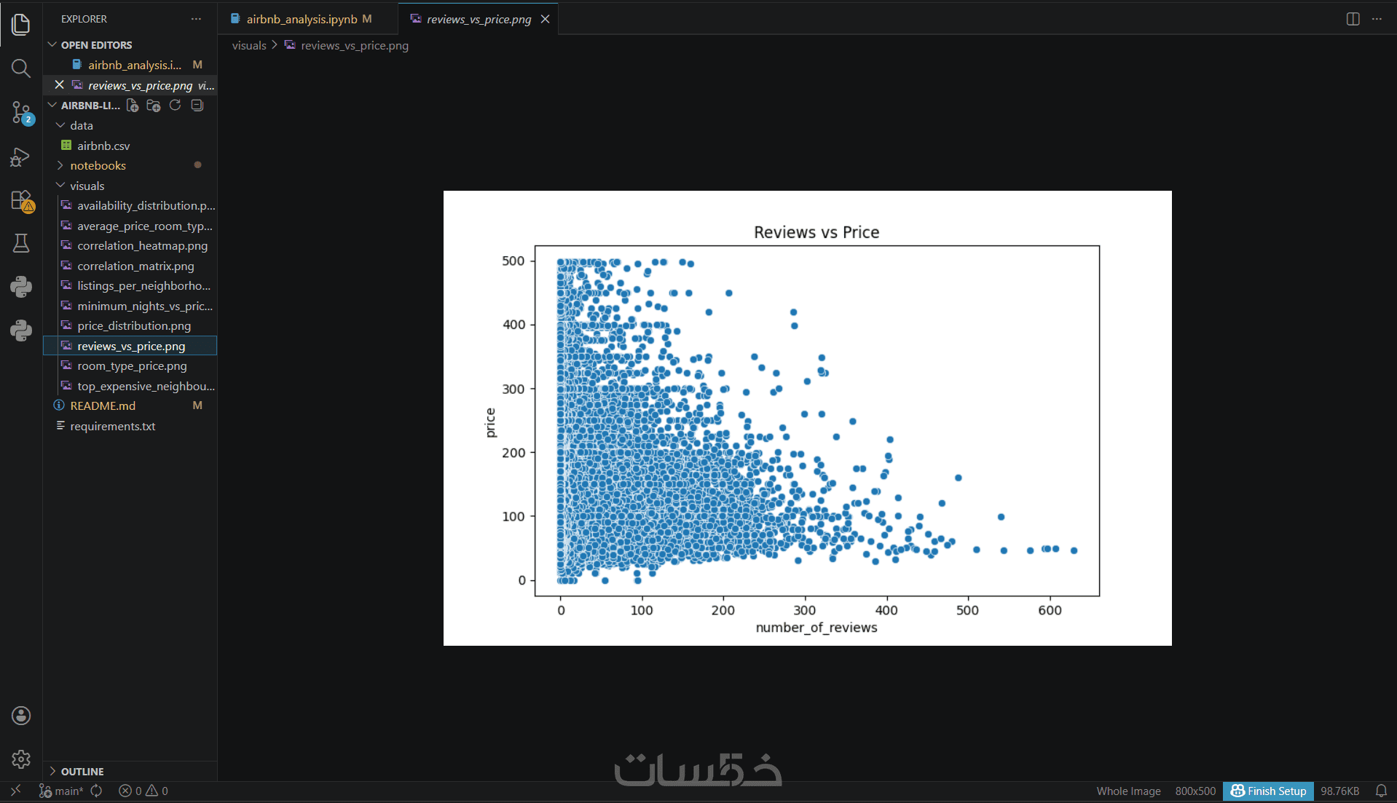Click the main* branch indicator

(61, 791)
